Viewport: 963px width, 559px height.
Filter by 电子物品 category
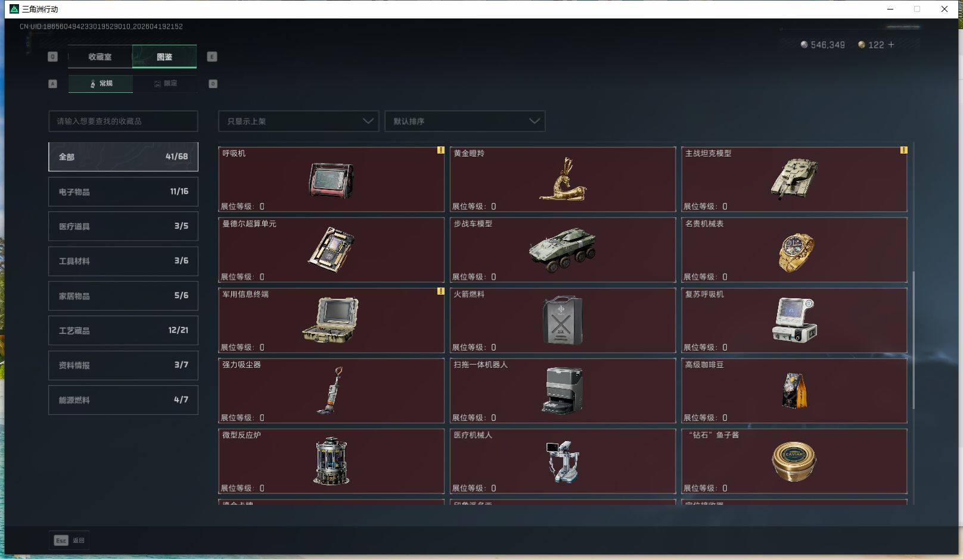point(123,192)
